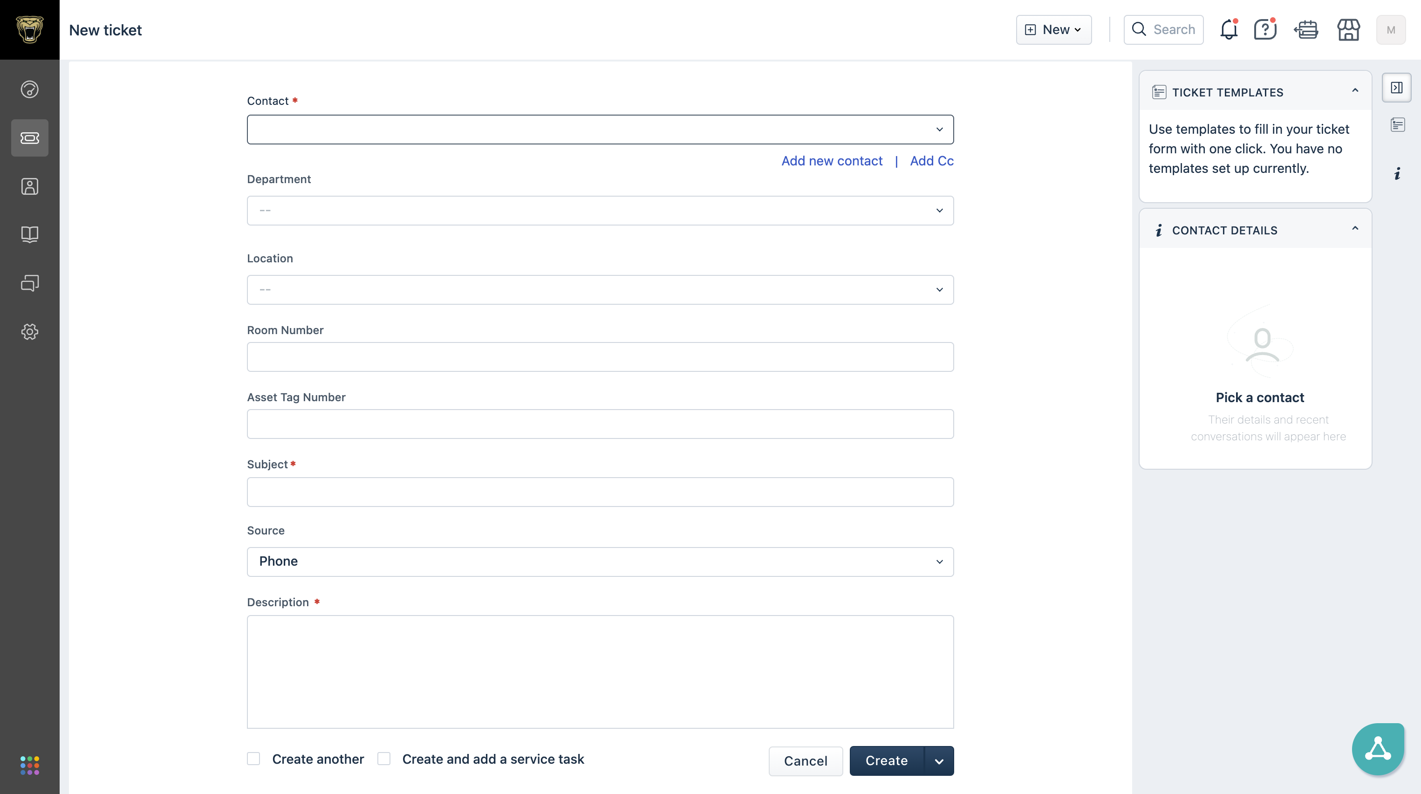Open the Source dropdown showing Phone
The image size is (1421, 794).
[x=600, y=561]
